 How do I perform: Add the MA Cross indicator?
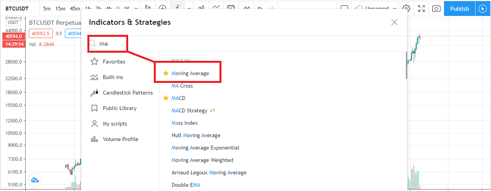point(182,86)
